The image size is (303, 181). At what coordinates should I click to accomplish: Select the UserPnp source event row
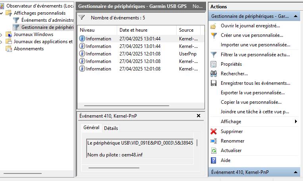click(141, 54)
